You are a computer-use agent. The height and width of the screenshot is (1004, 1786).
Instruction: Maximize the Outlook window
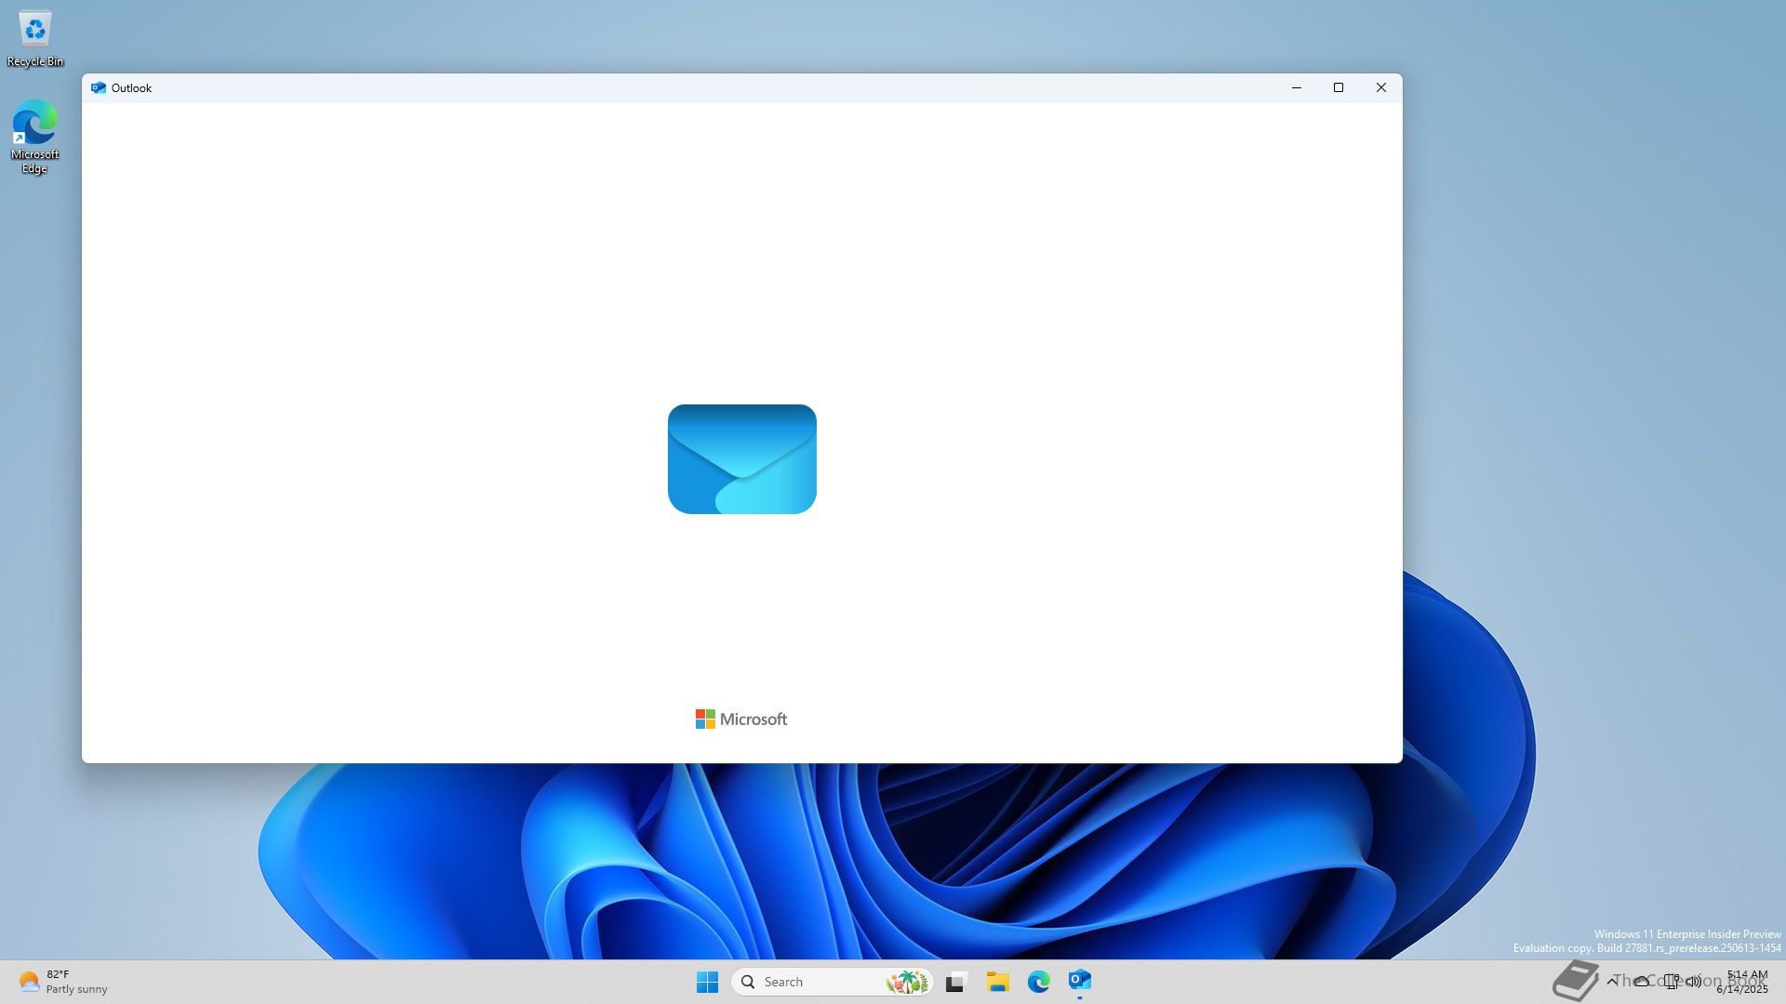(x=1339, y=88)
